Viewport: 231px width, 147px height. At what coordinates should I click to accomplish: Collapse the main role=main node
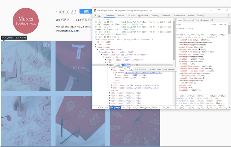pos(102,55)
